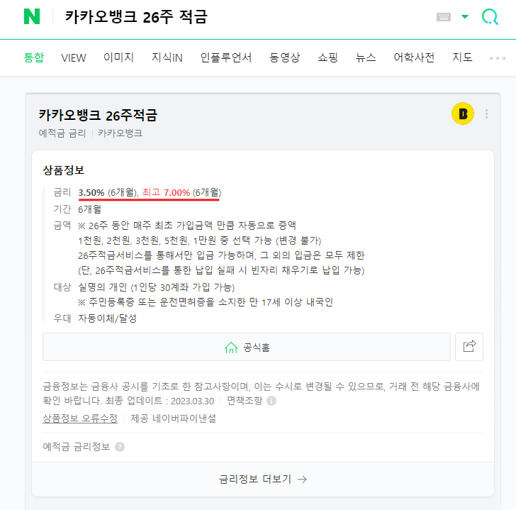Image resolution: width=516 pixels, height=510 pixels.
Task: Click the share icon button
Action: pyautogui.click(x=469, y=347)
